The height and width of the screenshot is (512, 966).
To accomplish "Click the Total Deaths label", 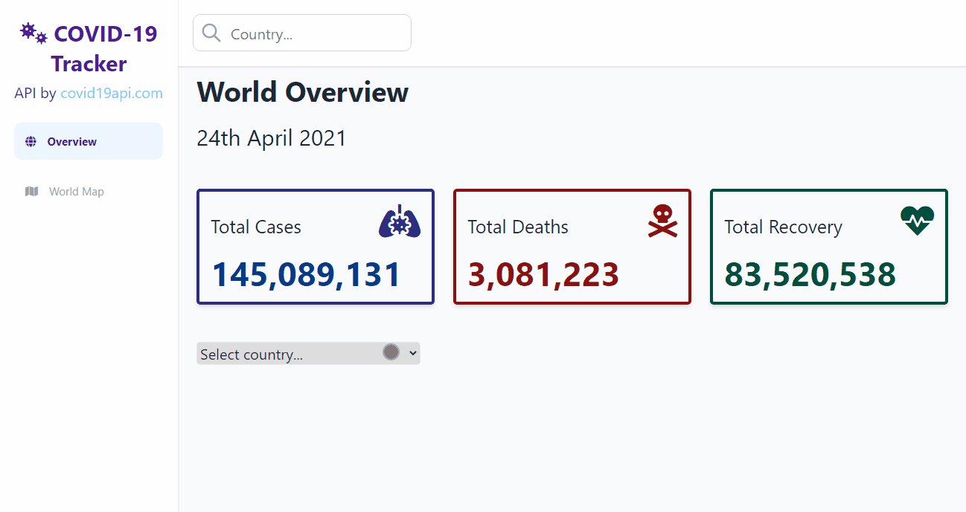I will pos(518,227).
